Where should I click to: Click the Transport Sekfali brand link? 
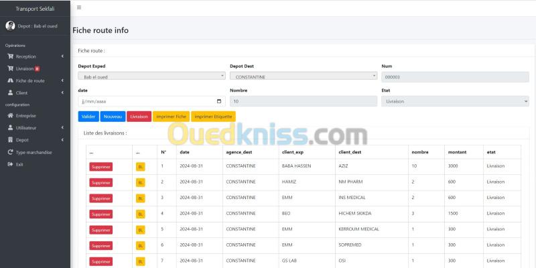35,9
